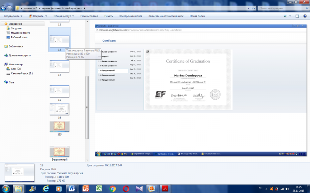The image size is (310, 193).
Task: Click the Forward navigation arrow
Action: coord(9,8)
